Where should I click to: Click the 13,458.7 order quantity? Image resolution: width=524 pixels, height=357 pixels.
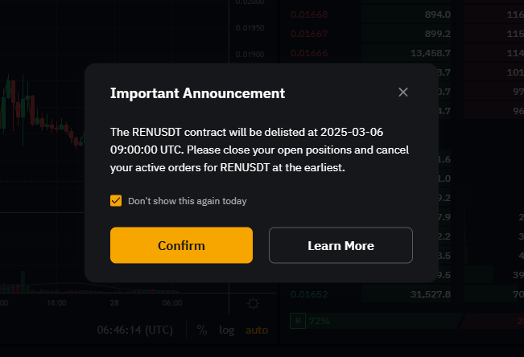431,53
